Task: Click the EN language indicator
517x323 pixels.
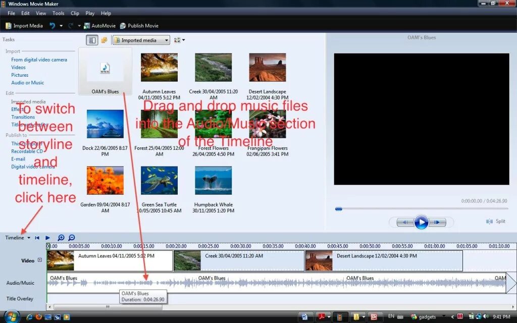Action: [391, 317]
